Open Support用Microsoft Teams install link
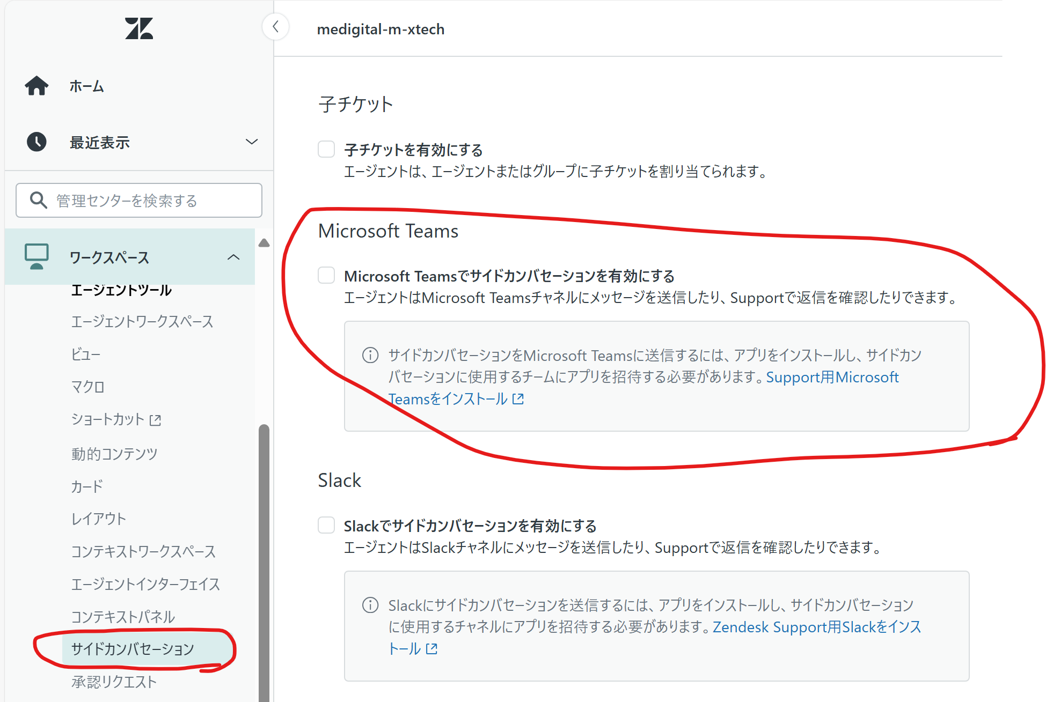The height and width of the screenshot is (702, 1046). (x=832, y=377)
